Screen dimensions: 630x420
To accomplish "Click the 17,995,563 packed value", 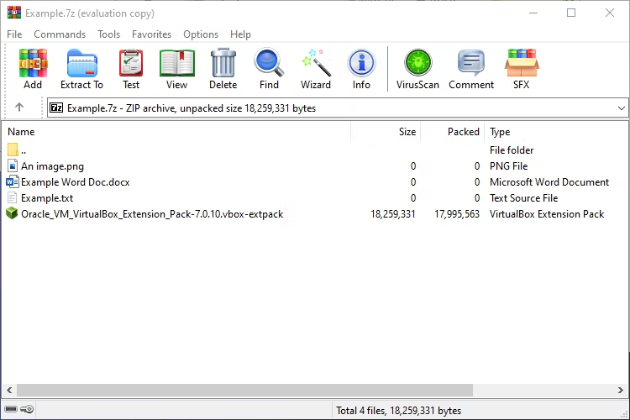I will [x=457, y=214].
